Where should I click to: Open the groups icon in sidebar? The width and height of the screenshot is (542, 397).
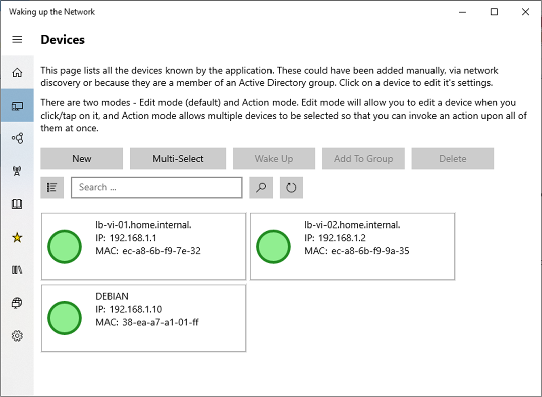click(17, 138)
